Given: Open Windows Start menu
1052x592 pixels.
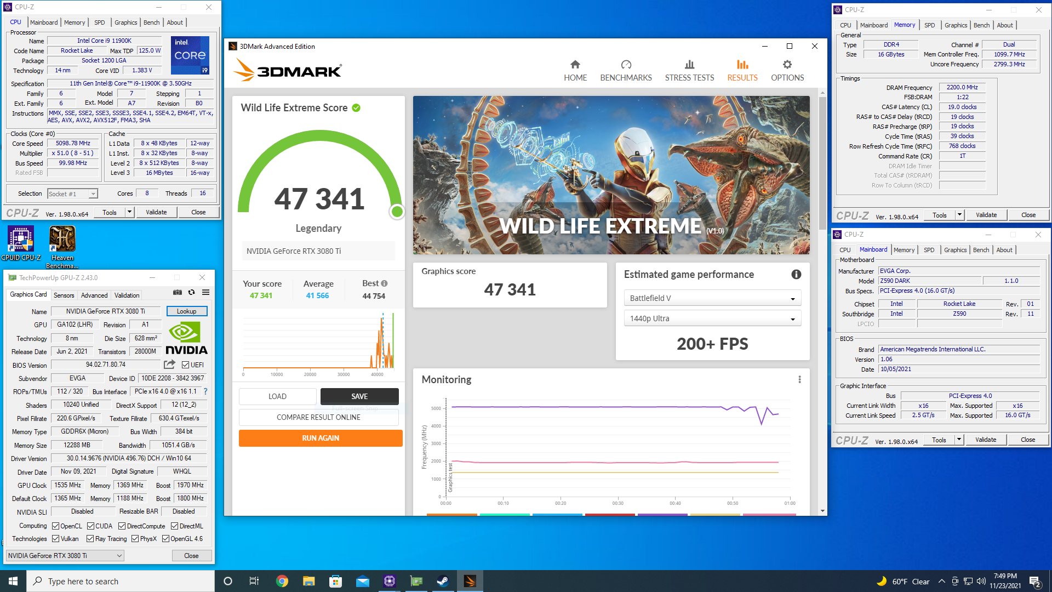Looking at the screenshot, I should click(13, 581).
